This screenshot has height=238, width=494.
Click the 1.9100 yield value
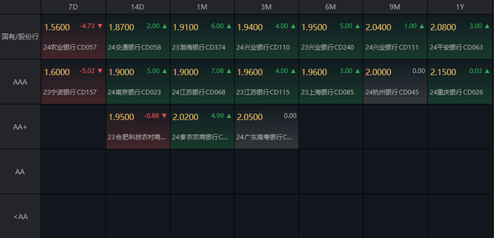[x=186, y=28]
